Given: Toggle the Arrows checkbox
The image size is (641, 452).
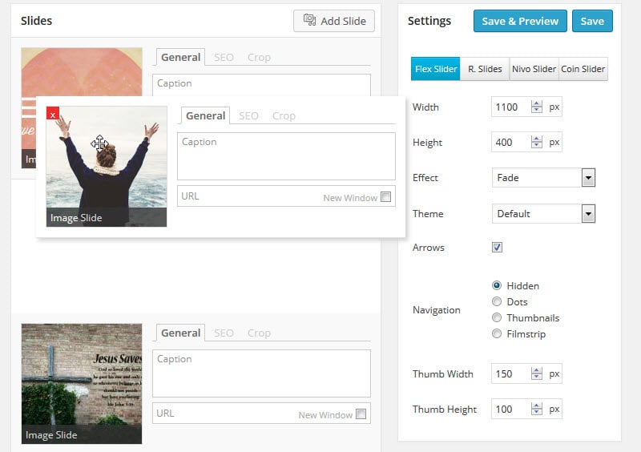Looking at the screenshot, I should coord(497,248).
